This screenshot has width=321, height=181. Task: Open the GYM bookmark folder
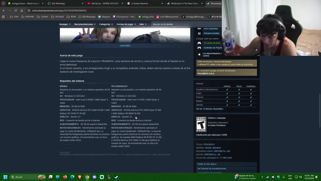pyautogui.click(x=14, y=17)
